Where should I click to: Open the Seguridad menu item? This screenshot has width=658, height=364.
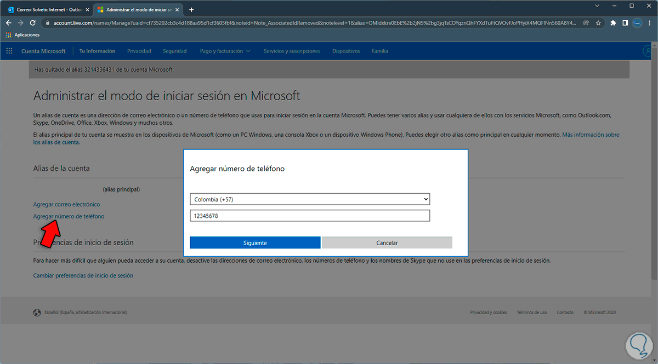tap(175, 51)
